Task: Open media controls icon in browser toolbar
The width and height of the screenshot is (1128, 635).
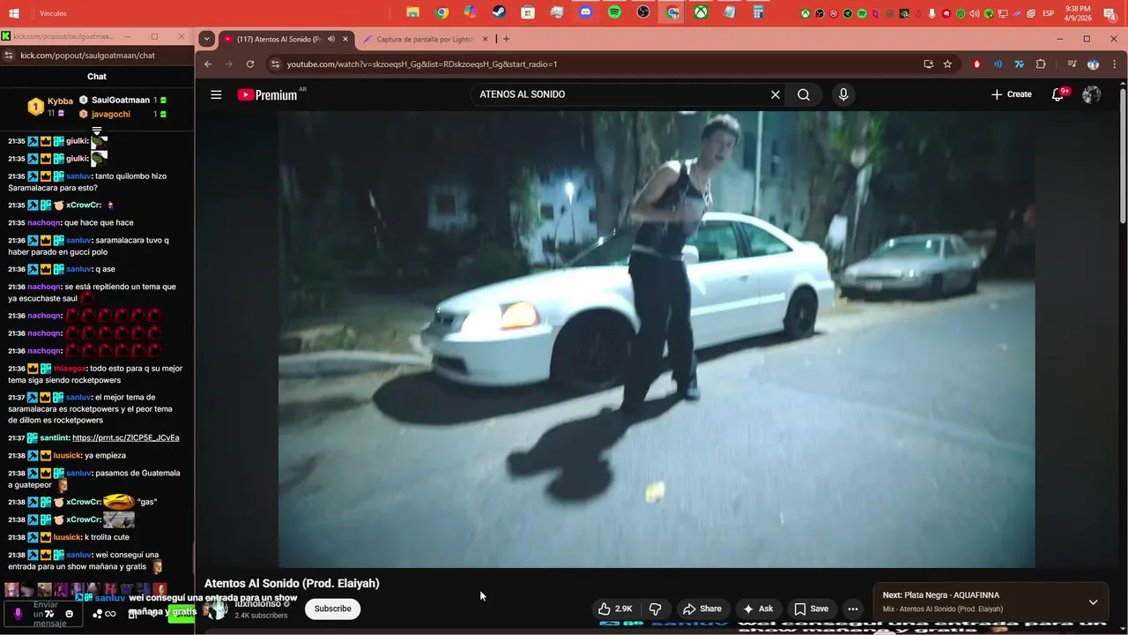Action: coord(1072,63)
